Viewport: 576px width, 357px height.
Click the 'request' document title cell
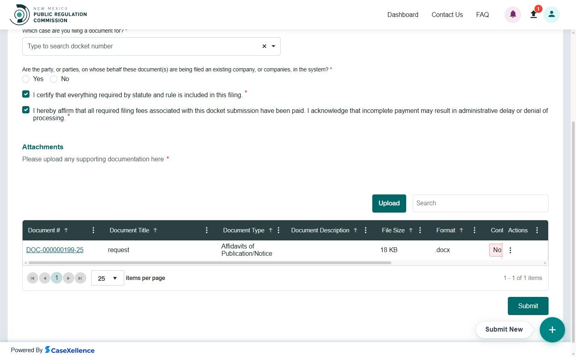click(x=119, y=250)
